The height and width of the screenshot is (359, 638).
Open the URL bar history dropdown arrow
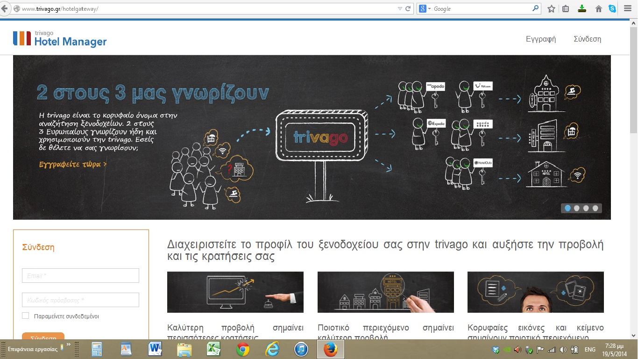(x=400, y=8)
